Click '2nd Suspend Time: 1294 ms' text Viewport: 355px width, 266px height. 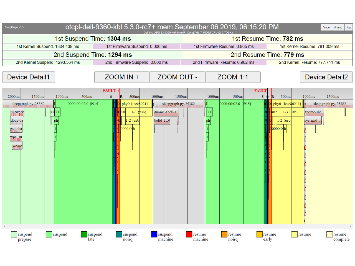coord(93,55)
